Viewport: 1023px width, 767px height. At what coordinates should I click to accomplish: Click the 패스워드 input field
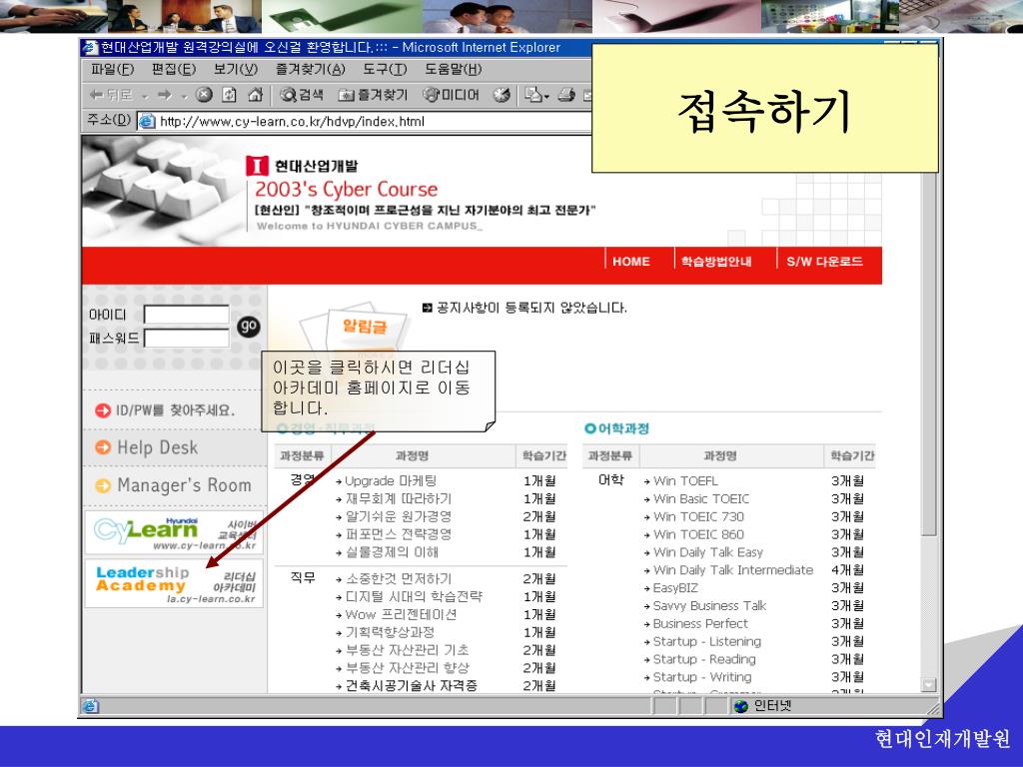pyautogui.click(x=187, y=338)
